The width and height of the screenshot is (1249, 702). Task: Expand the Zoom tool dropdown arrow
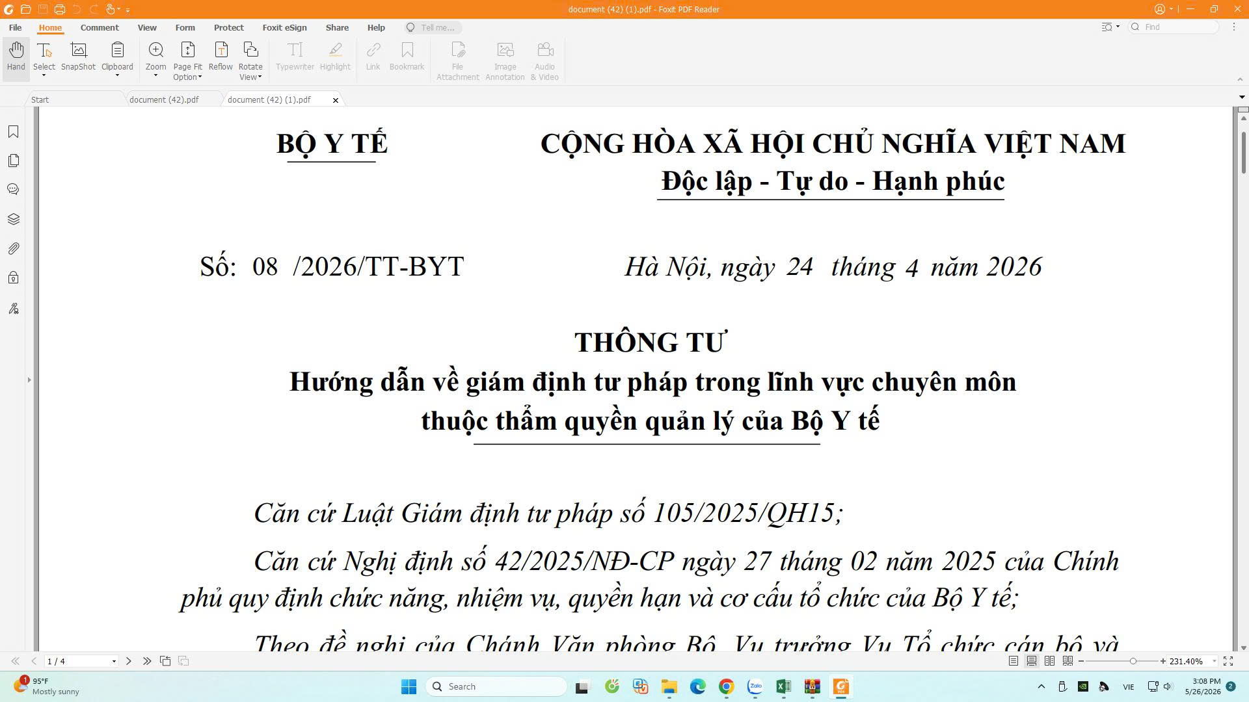coord(155,75)
